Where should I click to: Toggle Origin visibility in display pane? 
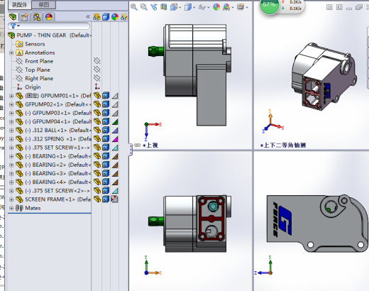[x=97, y=87]
